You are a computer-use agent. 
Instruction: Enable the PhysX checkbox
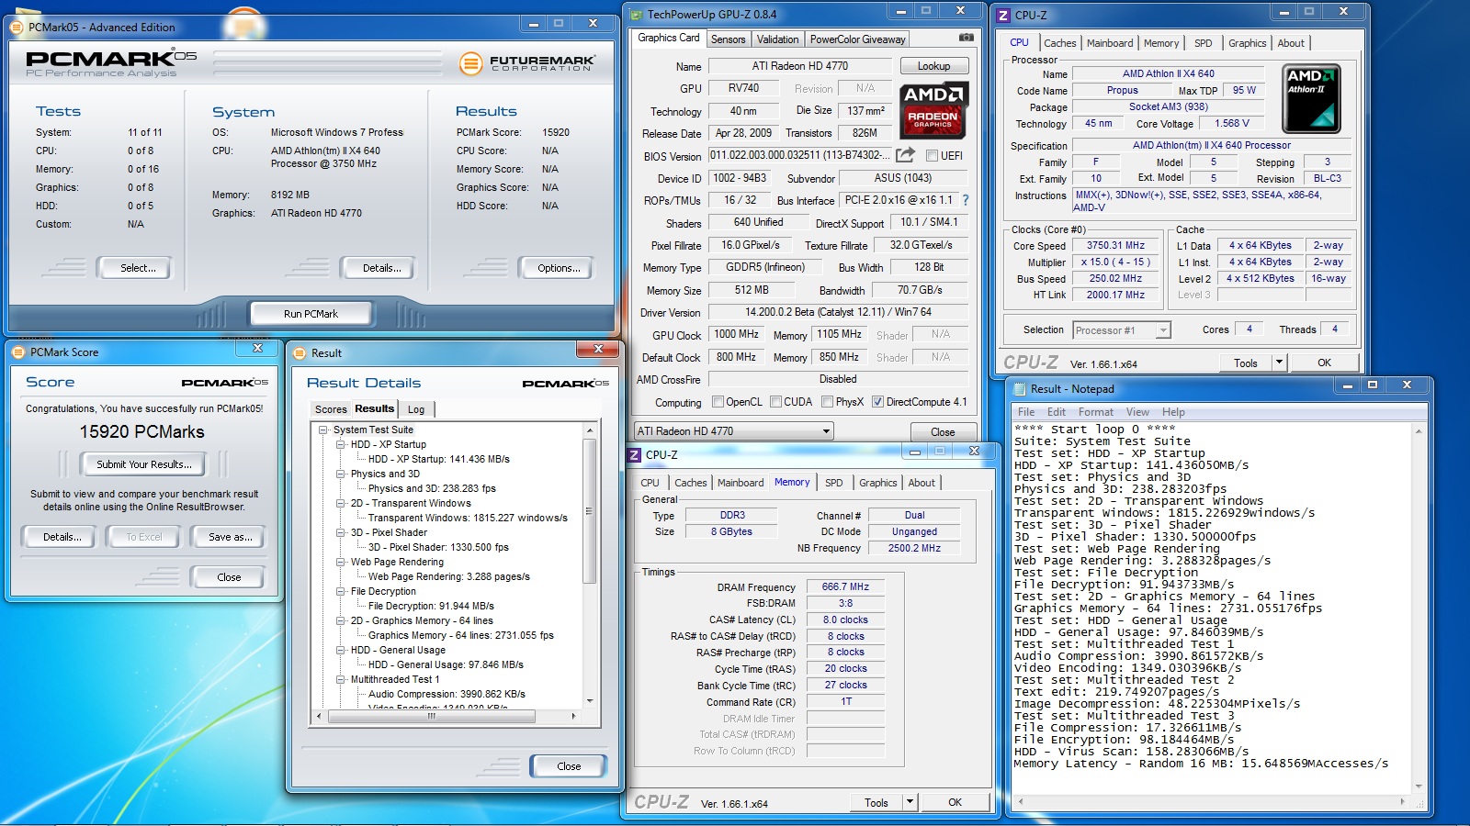click(828, 402)
